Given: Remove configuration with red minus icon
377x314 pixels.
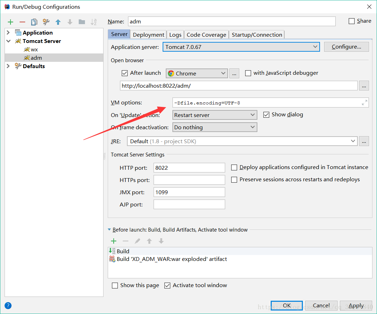Looking at the screenshot, I should tap(22, 22).
